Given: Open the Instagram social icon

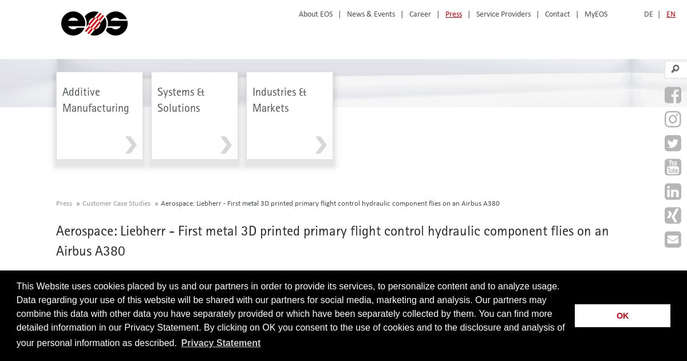Looking at the screenshot, I should [x=673, y=119].
